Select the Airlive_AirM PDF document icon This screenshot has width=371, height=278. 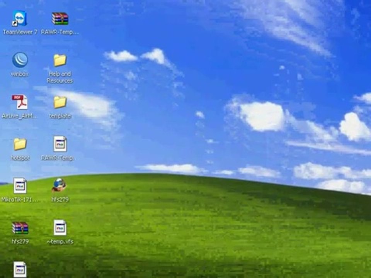(20, 102)
